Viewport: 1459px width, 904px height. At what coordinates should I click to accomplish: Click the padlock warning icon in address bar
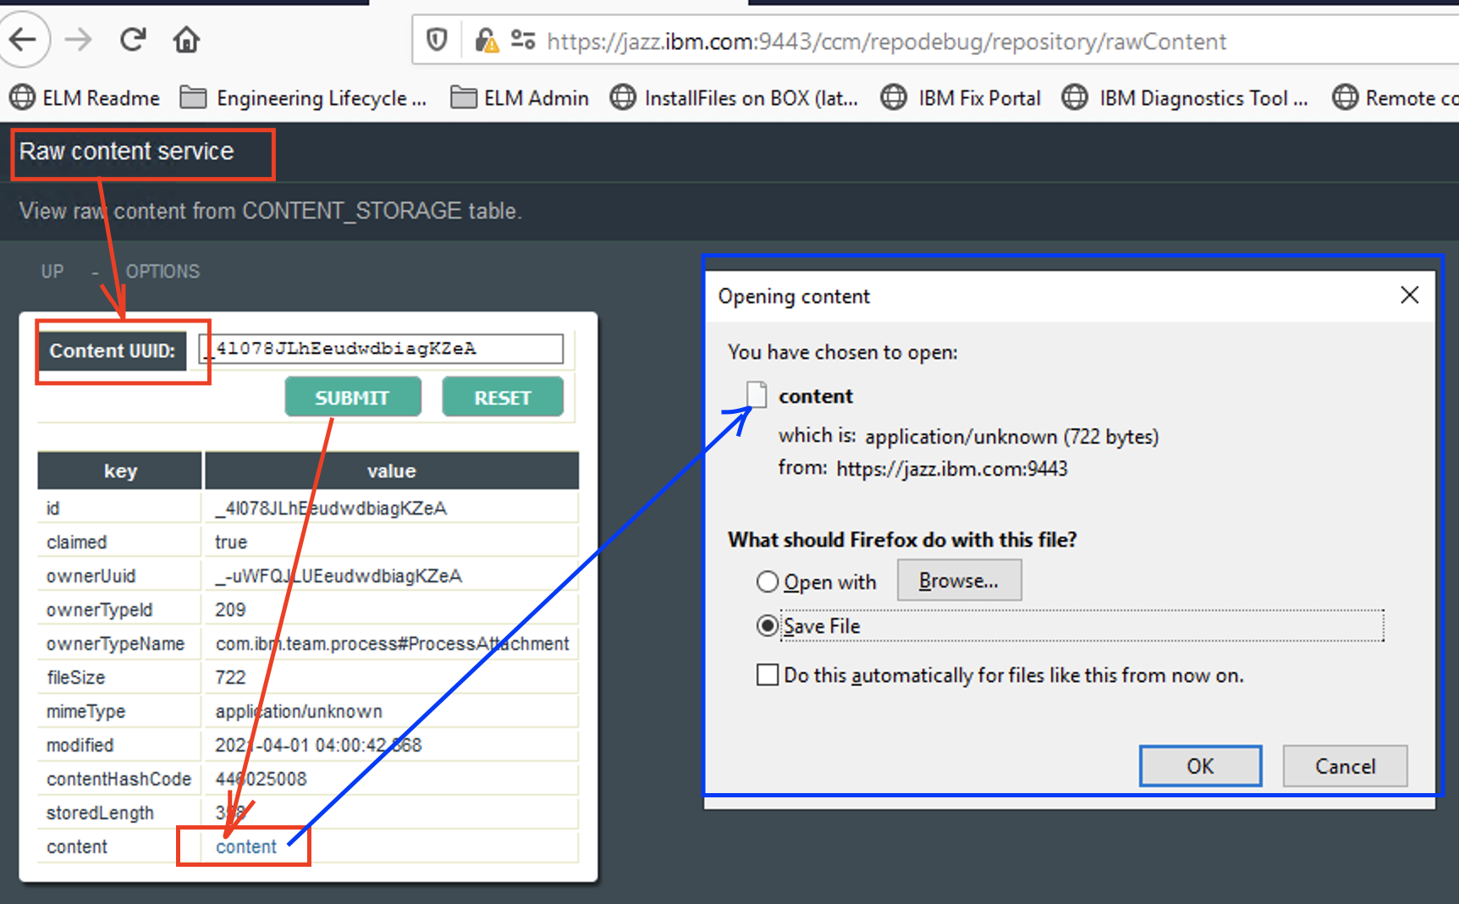[x=486, y=41]
